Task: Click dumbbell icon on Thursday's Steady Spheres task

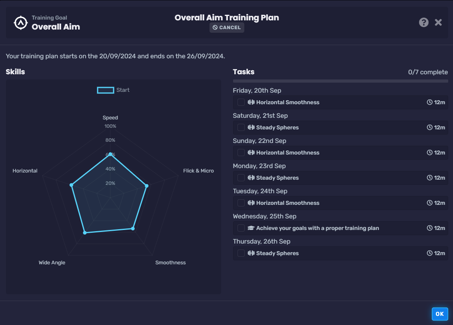Action: (x=251, y=253)
